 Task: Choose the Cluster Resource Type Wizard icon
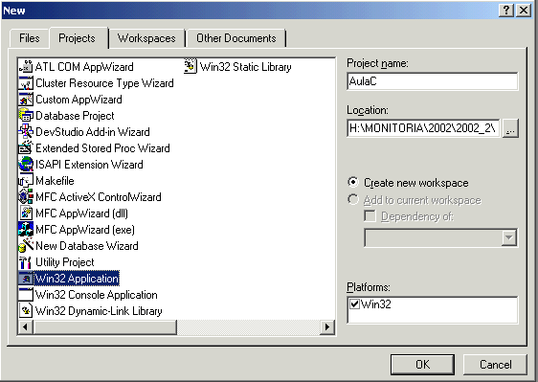coord(26,83)
